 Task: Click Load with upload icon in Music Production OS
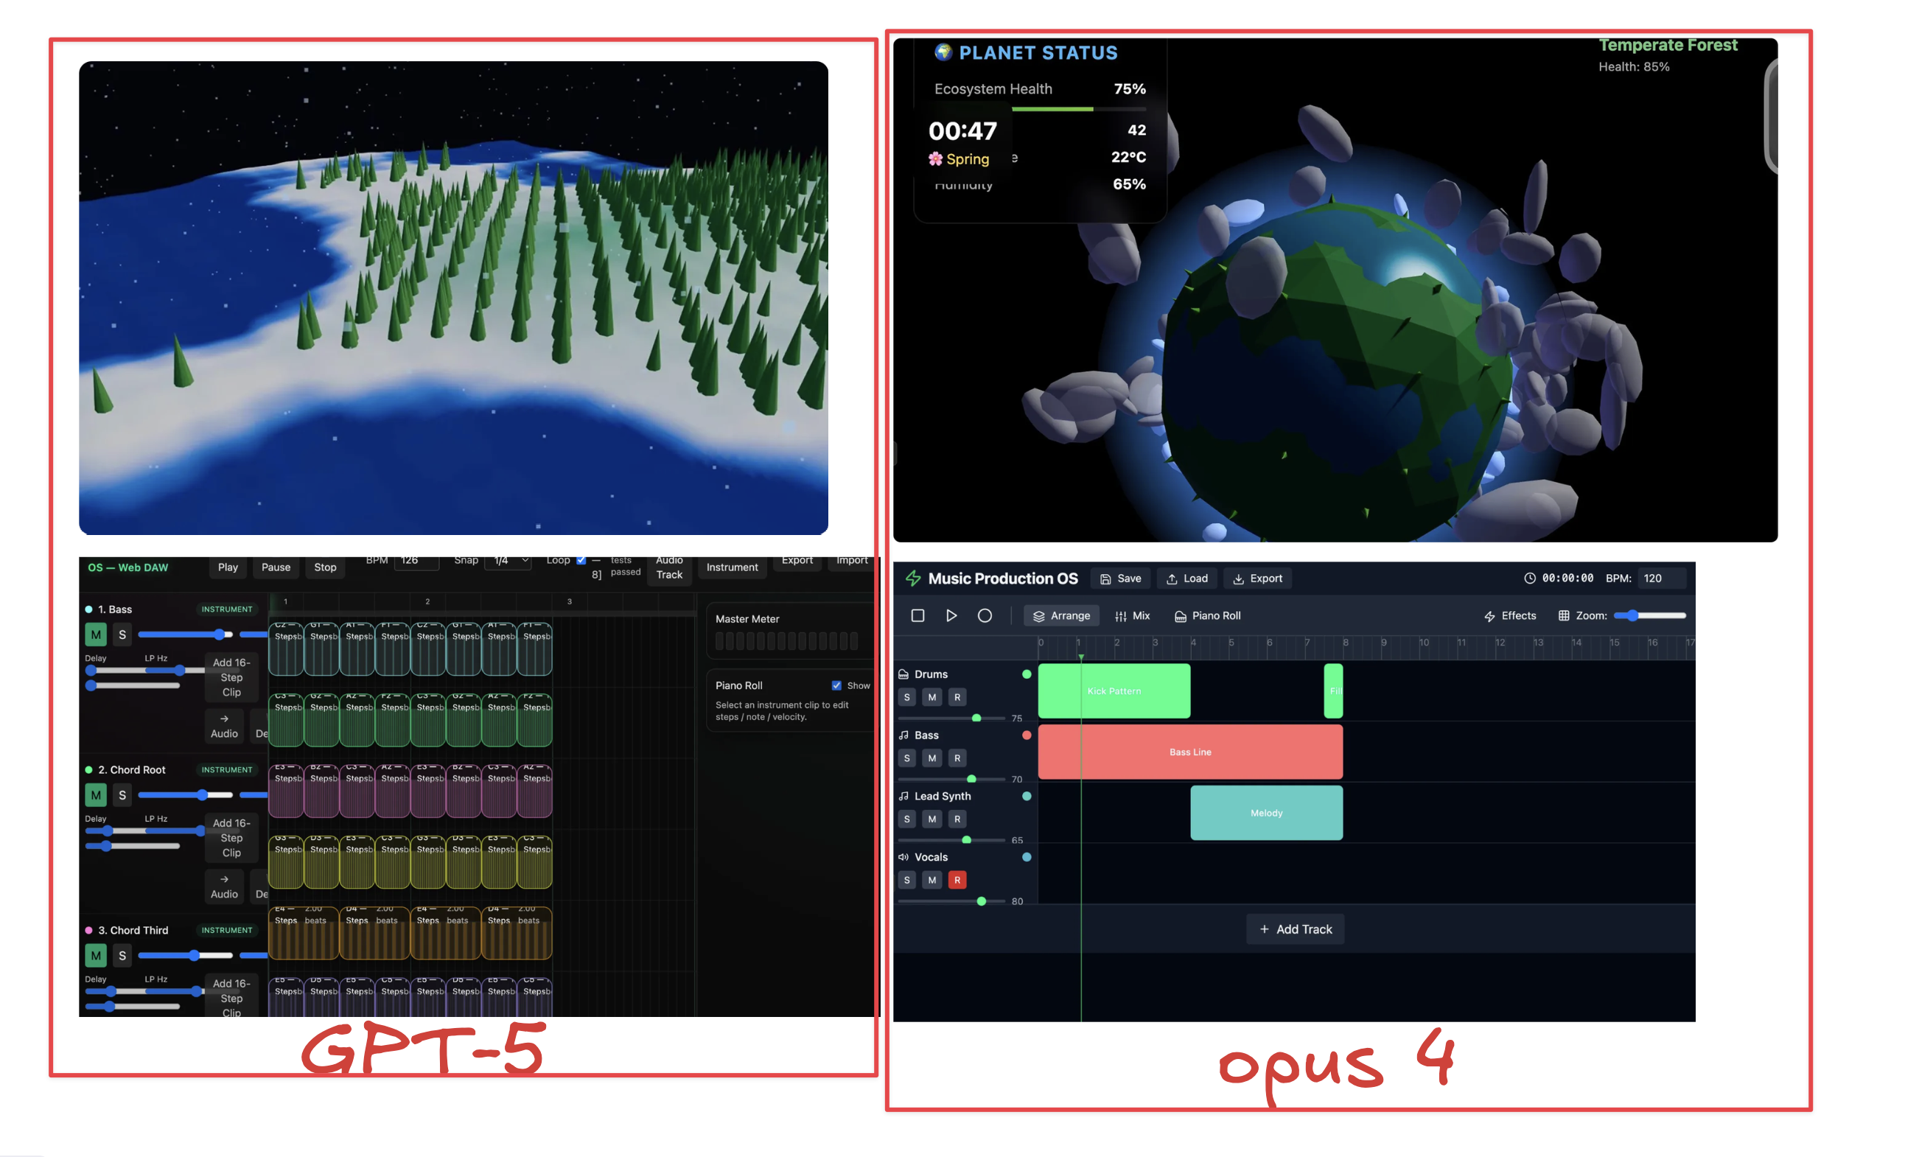(x=1187, y=578)
